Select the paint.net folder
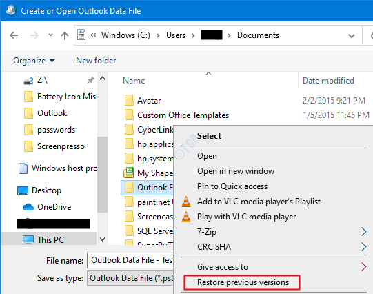The height and width of the screenshot is (294, 373). click(149, 202)
